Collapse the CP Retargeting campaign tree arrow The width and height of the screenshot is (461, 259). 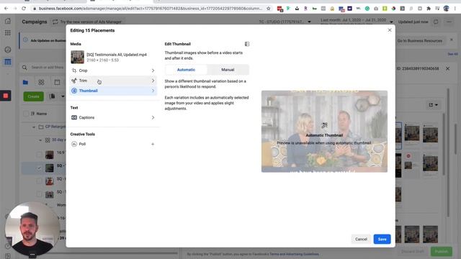pyautogui.click(x=34, y=127)
